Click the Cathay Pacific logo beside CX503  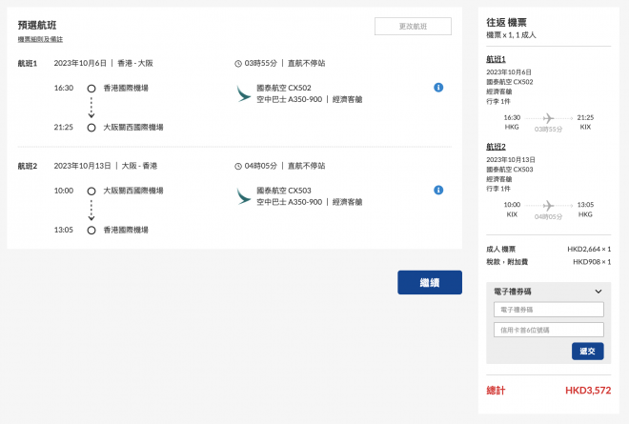point(244,195)
